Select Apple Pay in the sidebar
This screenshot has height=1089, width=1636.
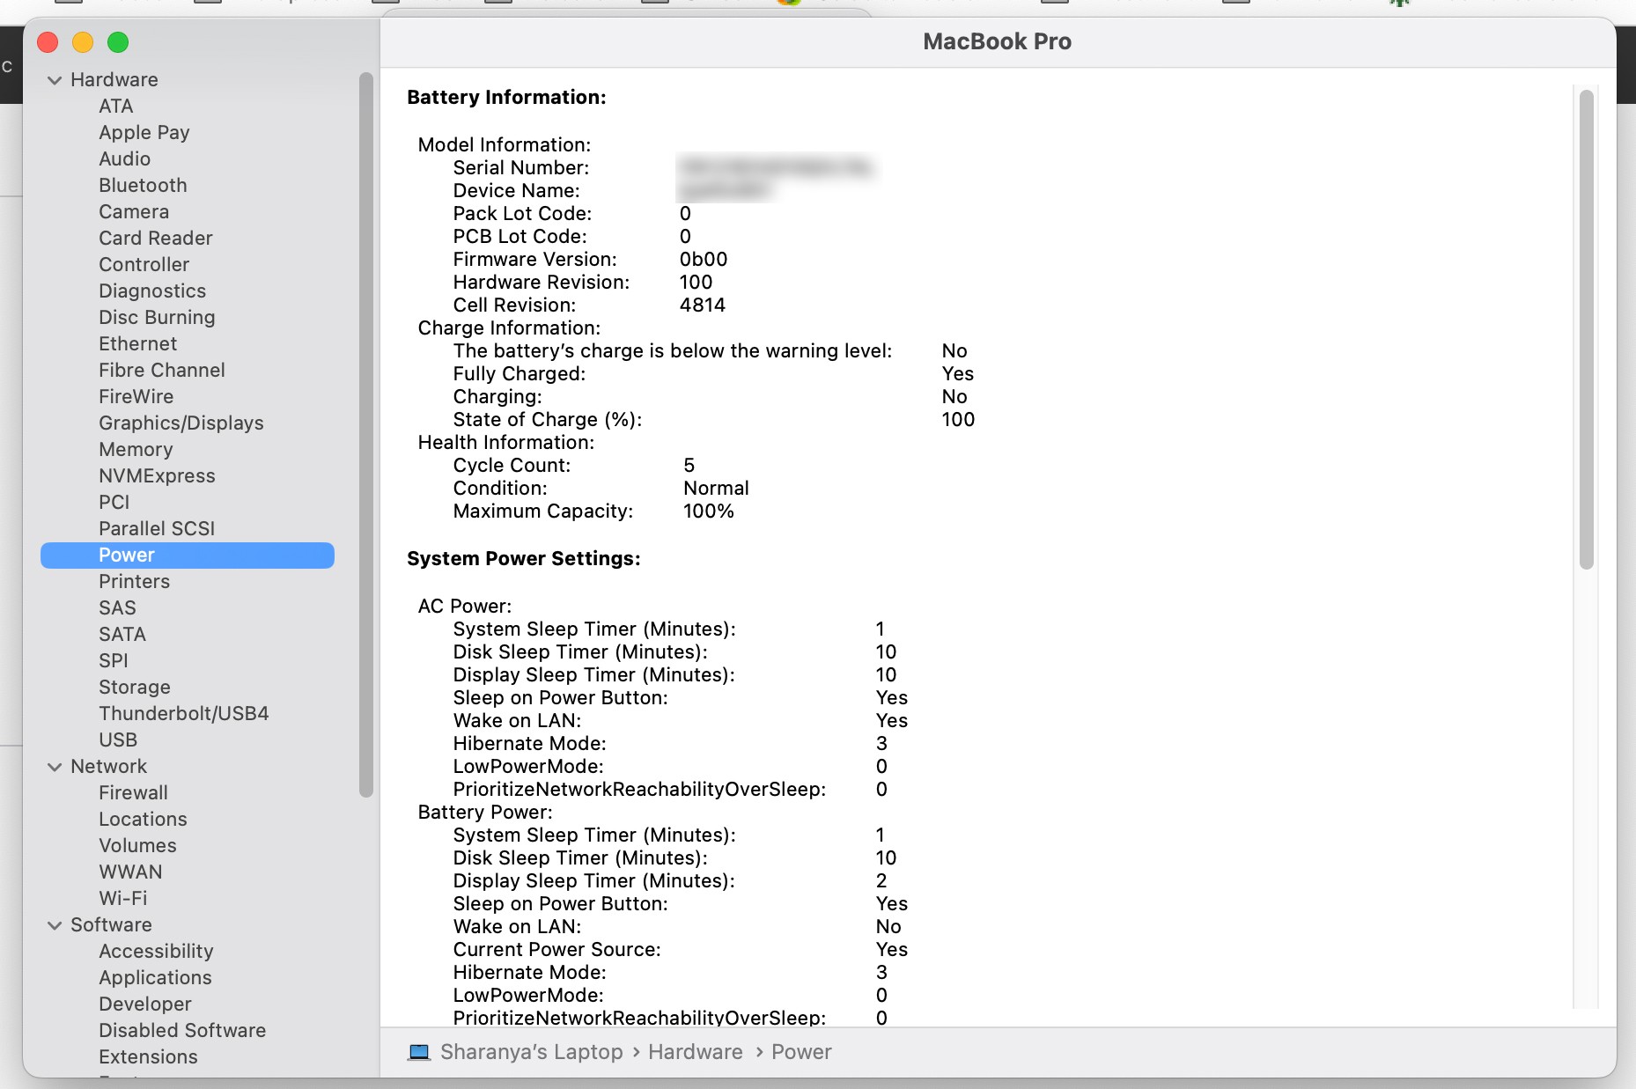144,133
